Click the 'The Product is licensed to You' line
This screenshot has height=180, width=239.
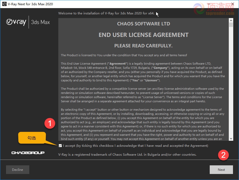pyautogui.click(x=124, y=55)
